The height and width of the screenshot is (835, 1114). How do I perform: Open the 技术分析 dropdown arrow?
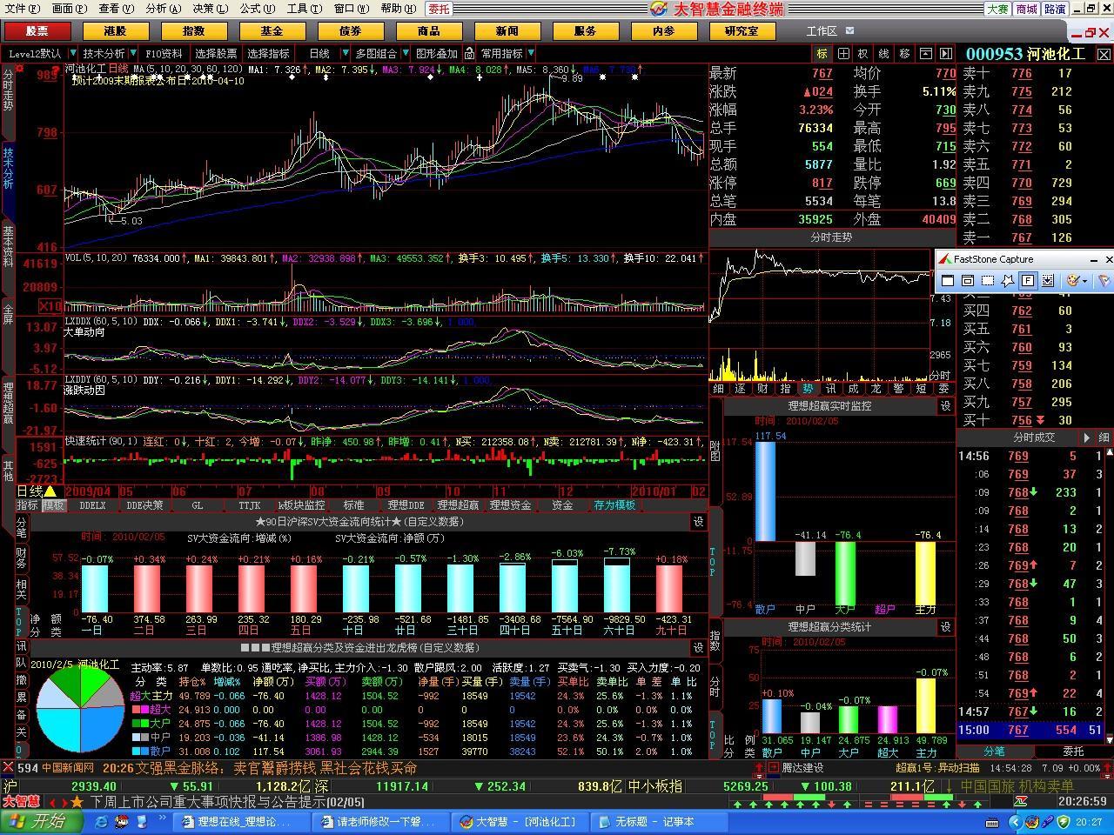tap(135, 54)
